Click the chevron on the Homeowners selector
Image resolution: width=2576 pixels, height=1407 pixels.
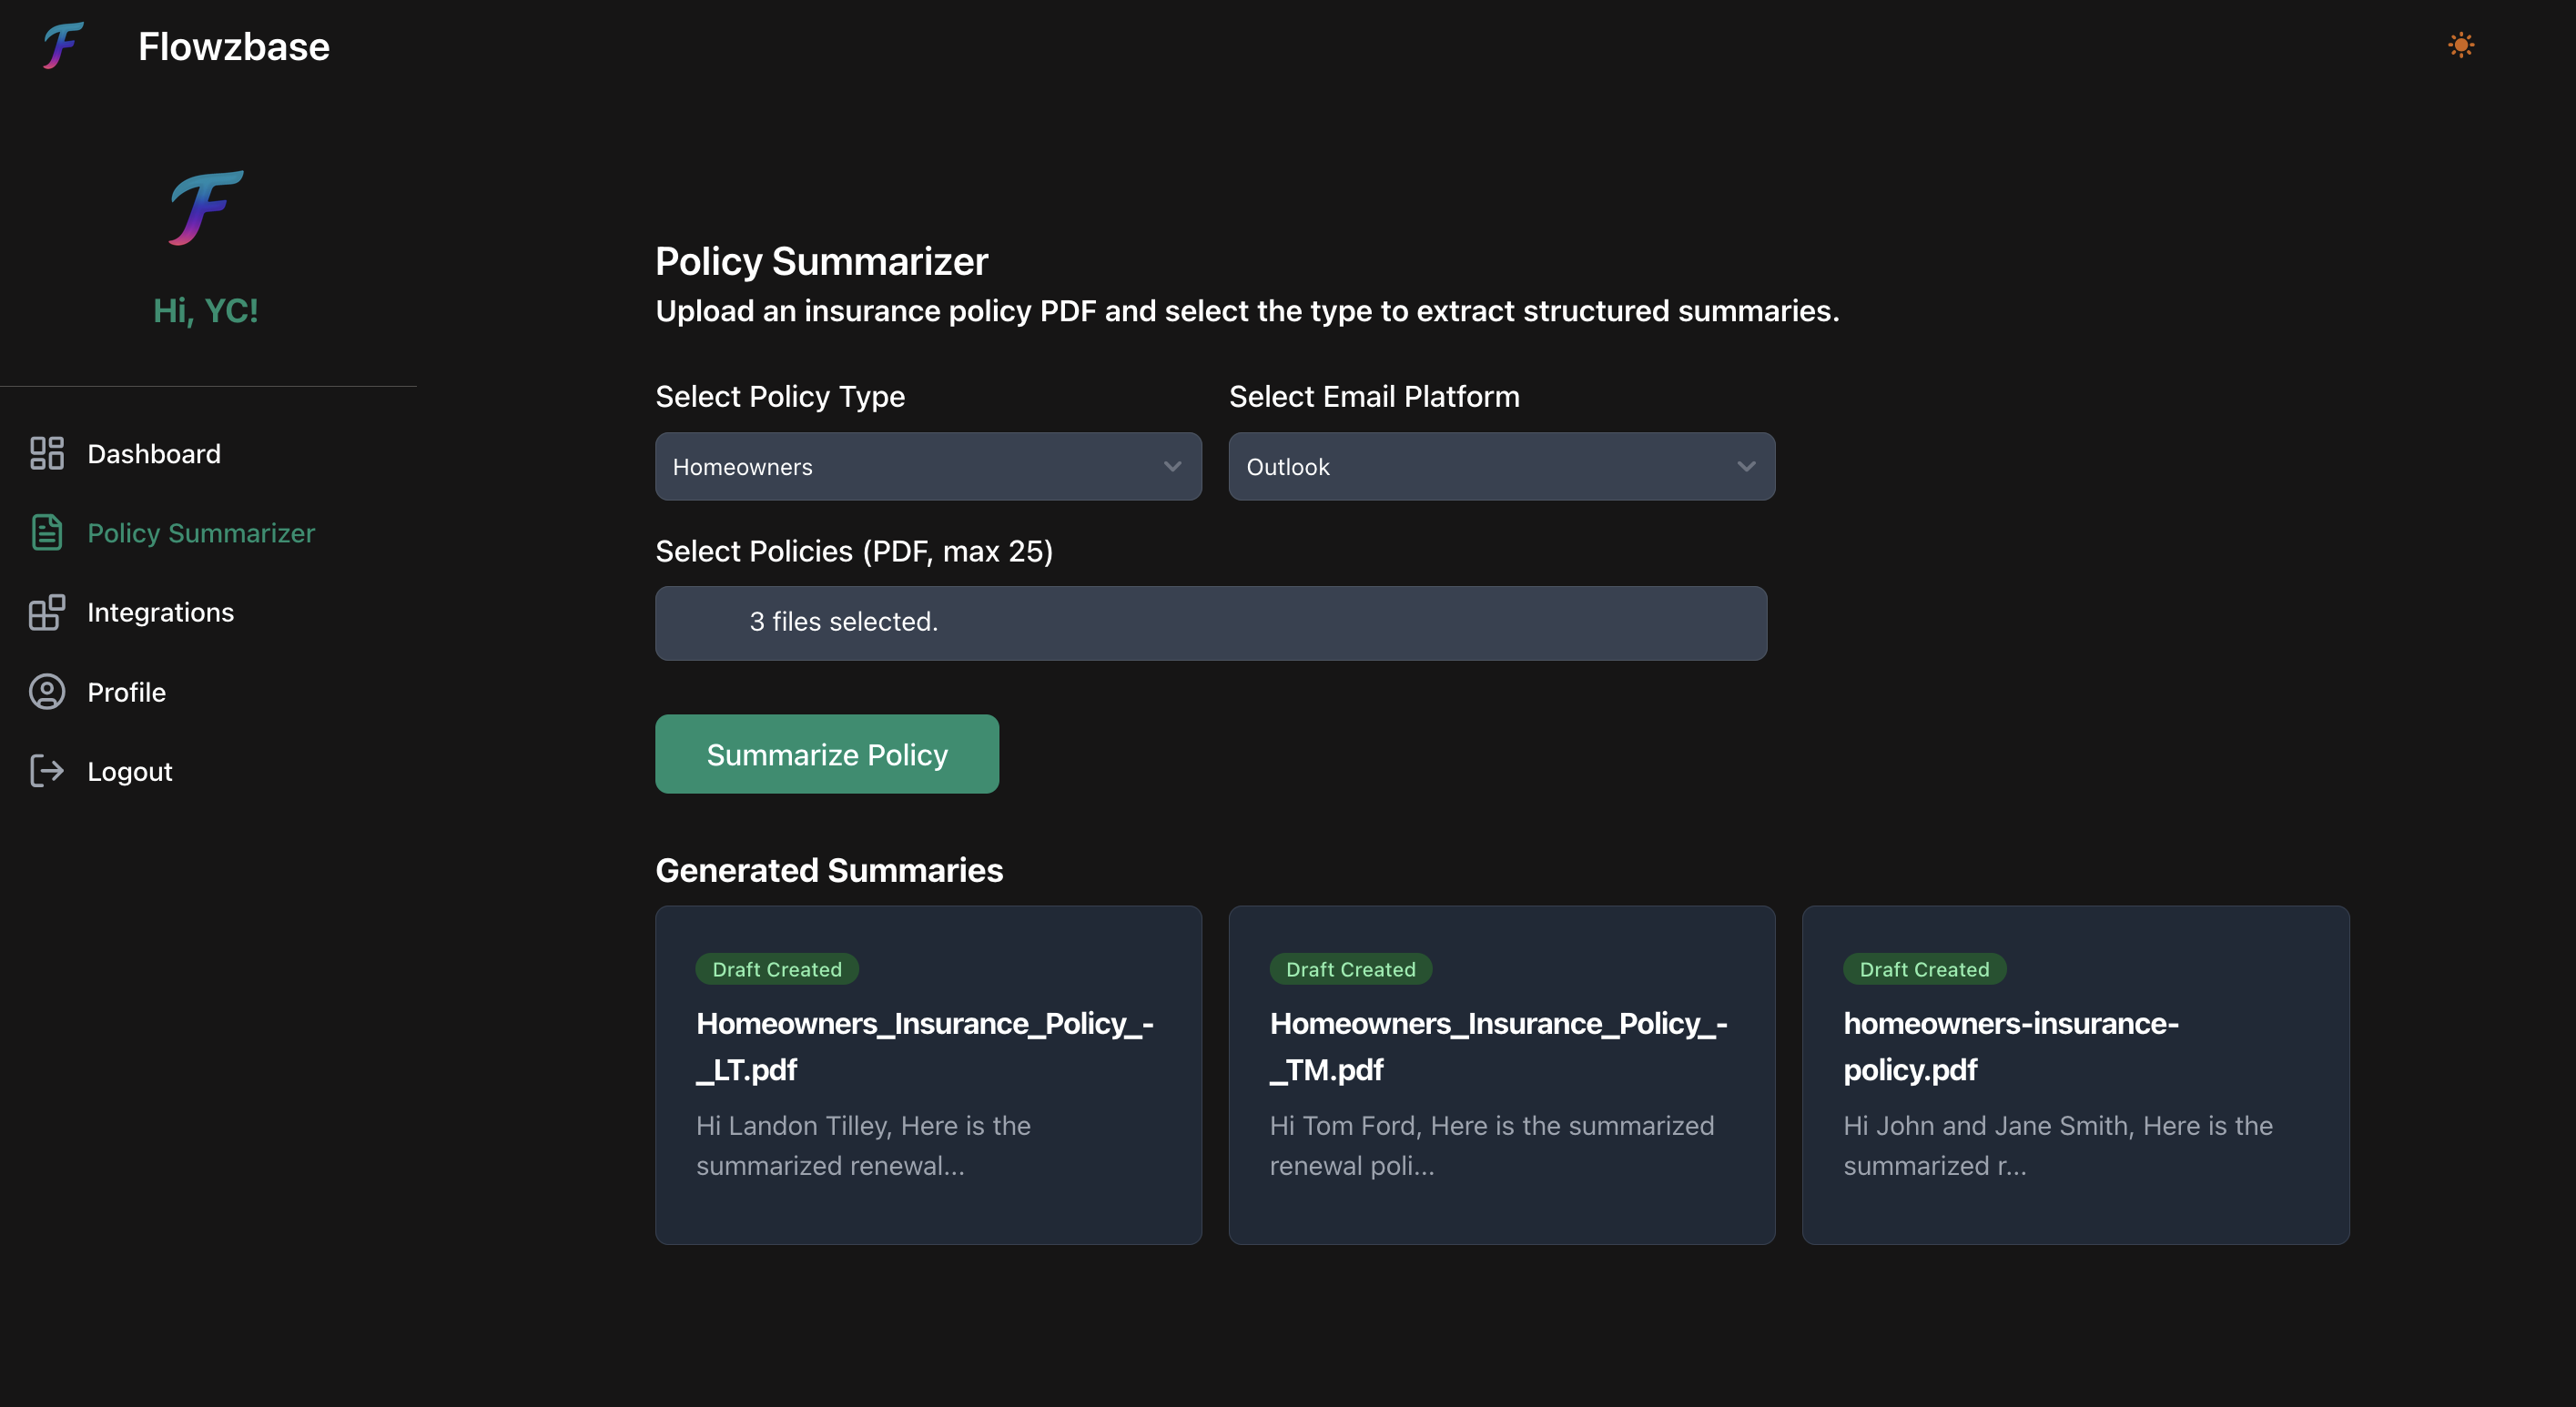pyautogui.click(x=1171, y=466)
